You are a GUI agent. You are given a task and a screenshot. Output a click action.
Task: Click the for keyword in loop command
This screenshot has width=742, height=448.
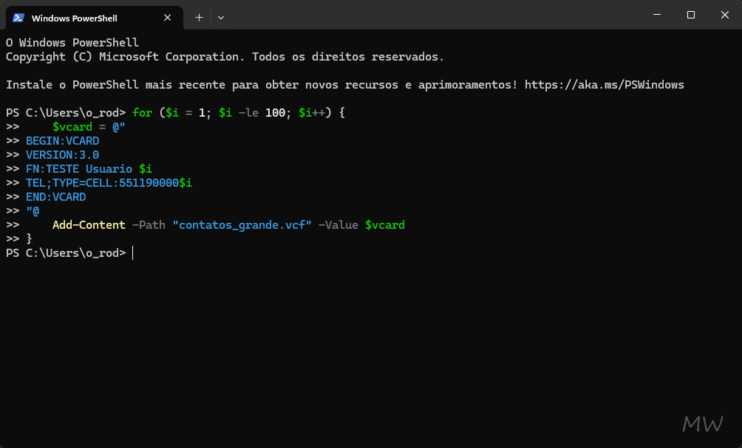click(143, 113)
